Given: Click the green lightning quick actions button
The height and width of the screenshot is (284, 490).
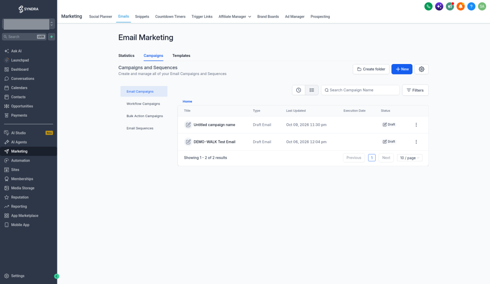Looking at the screenshot, I should (52, 37).
